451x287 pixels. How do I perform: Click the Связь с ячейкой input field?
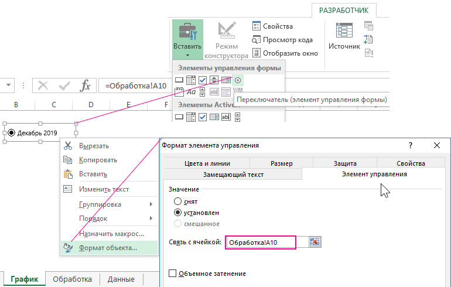tap(261, 242)
